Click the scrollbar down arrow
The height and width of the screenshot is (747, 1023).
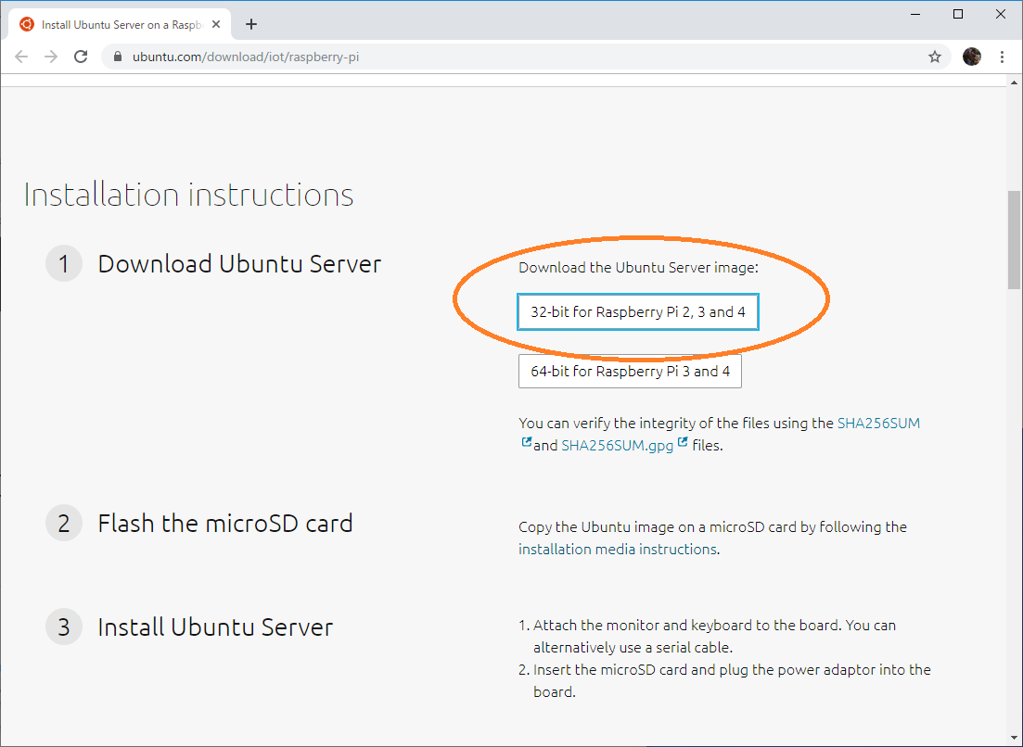coord(1014,738)
